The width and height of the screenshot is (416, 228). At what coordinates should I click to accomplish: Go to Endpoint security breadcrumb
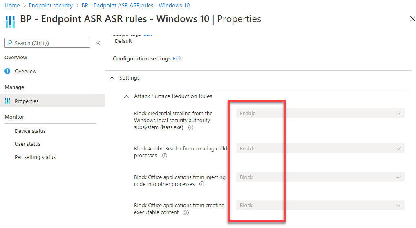point(50,6)
